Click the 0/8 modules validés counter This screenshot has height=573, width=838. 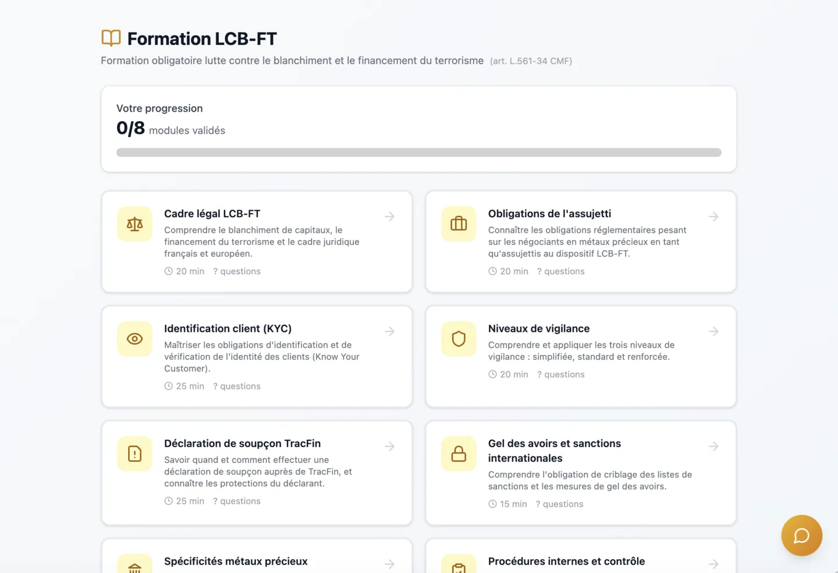[171, 129]
